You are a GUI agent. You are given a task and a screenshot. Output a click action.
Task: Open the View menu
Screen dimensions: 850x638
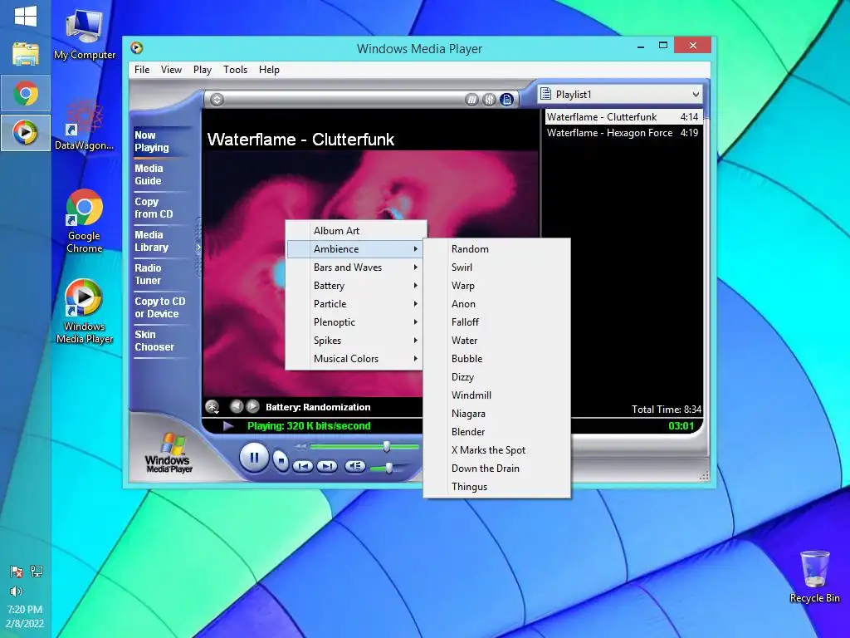point(171,70)
